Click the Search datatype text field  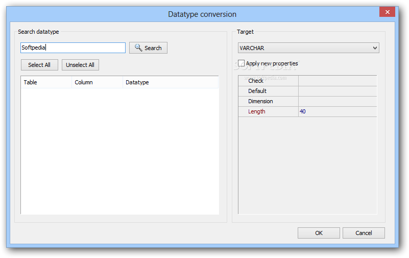pyautogui.click(x=73, y=48)
